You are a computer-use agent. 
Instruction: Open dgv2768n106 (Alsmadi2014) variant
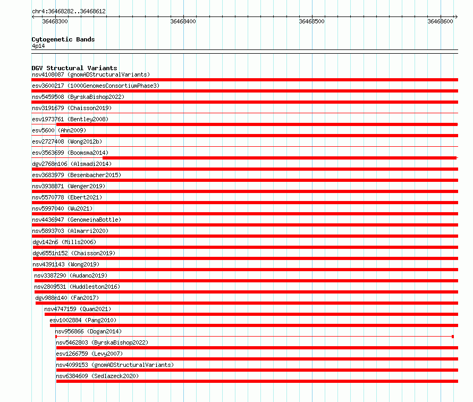pos(72,164)
